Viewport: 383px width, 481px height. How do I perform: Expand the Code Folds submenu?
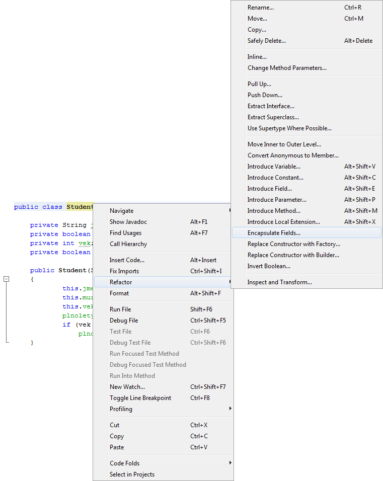(x=125, y=463)
